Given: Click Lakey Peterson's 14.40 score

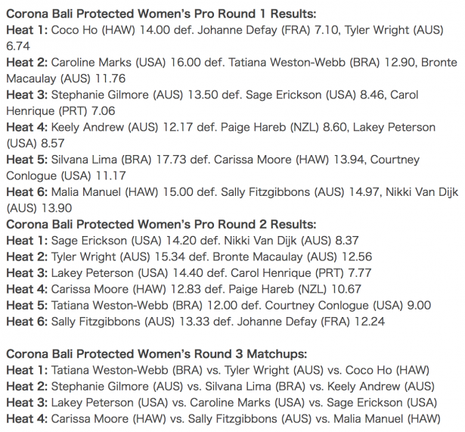Looking at the screenshot, I should [x=188, y=273].
